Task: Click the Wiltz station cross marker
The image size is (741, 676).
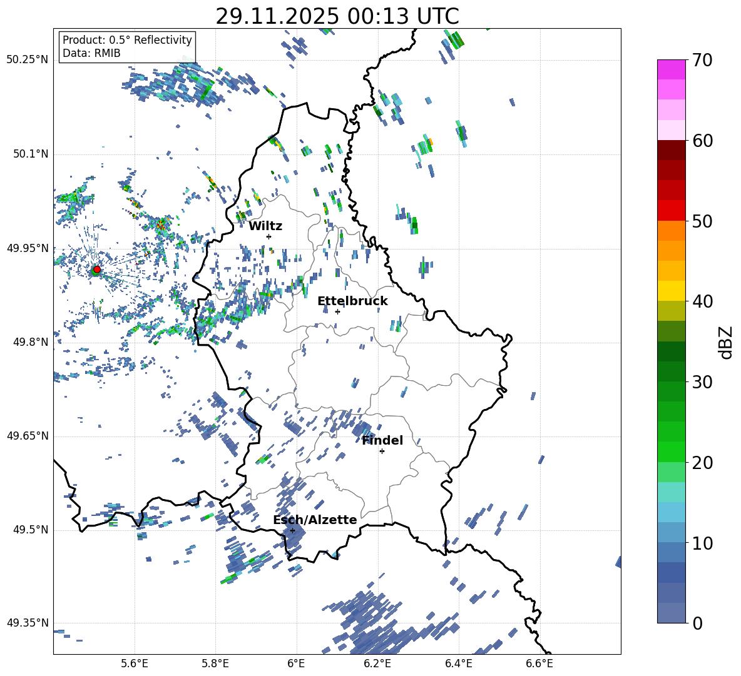Action: click(x=268, y=236)
